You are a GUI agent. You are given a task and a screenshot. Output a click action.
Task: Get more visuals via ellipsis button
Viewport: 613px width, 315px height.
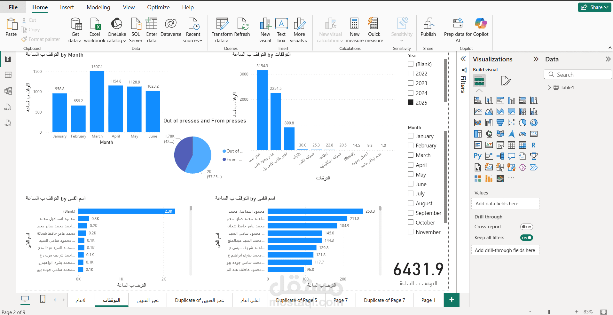(x=511, y=178)
